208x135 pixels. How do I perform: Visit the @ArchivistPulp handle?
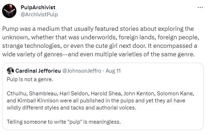pos(39,15)
